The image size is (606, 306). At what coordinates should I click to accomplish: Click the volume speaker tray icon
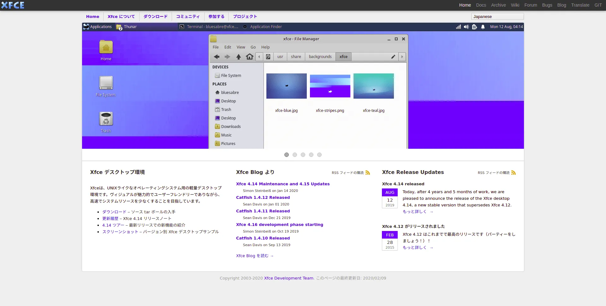pyautogui.click(x=466, y=27)
